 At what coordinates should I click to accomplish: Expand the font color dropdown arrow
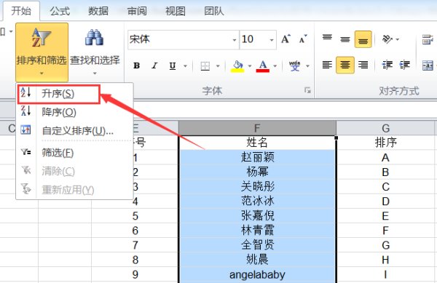tap(275, 66)
